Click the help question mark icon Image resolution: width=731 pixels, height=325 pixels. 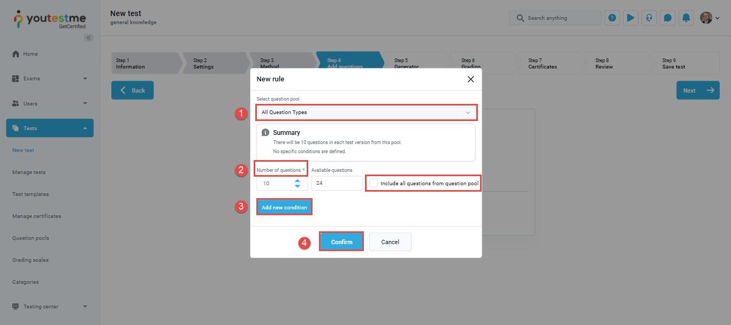pyautogui.click(x=612, y=18)
